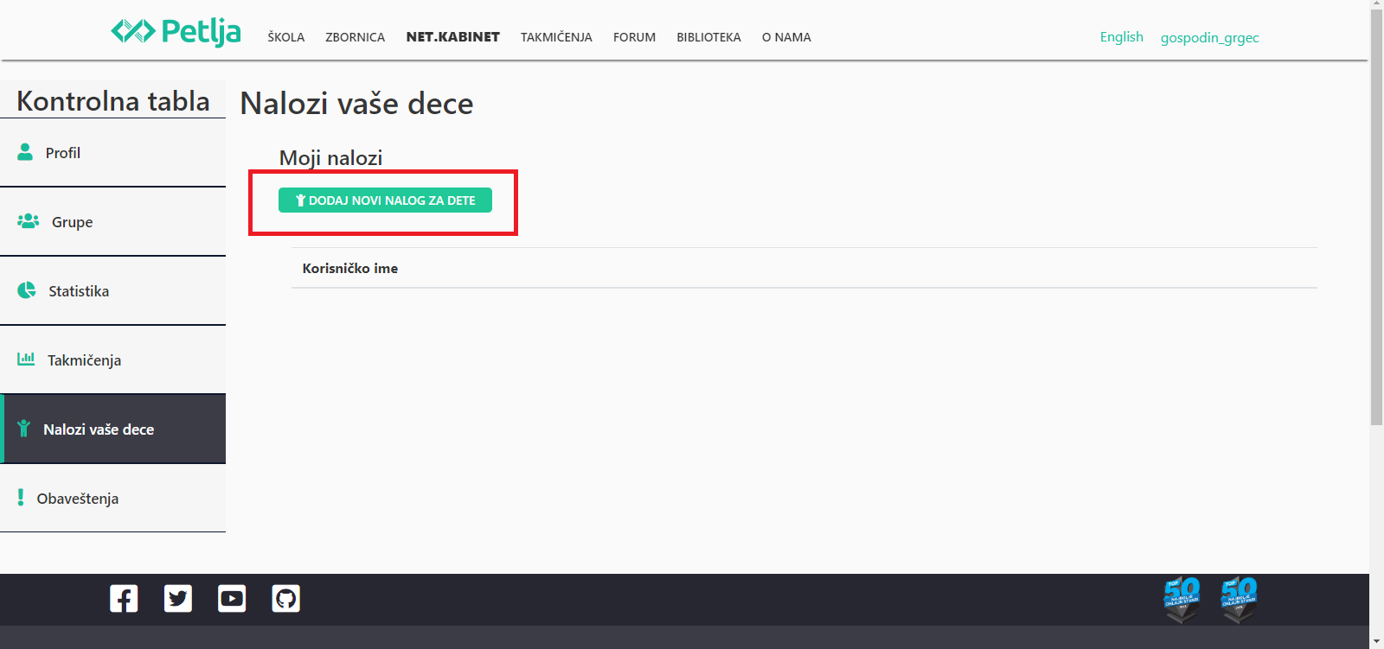Open gospodin_grgec user account menu
The height and width of the screenshot is (649, 1384).
1209,38
